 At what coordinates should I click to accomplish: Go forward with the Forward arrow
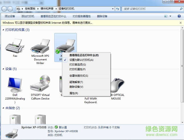[x=10, y=9]
